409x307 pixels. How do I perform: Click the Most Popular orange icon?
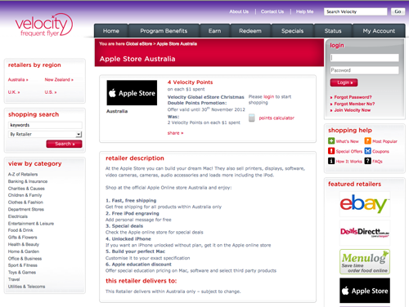(x=368, y=140)
